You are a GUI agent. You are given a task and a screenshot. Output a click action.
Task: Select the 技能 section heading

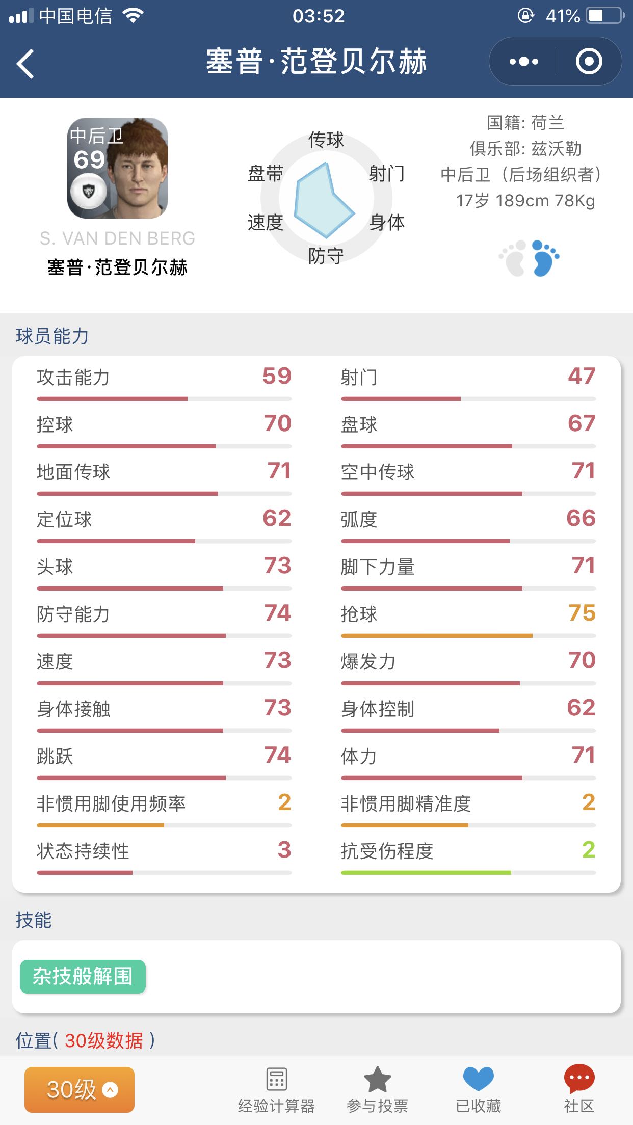(x=34, y=920)
